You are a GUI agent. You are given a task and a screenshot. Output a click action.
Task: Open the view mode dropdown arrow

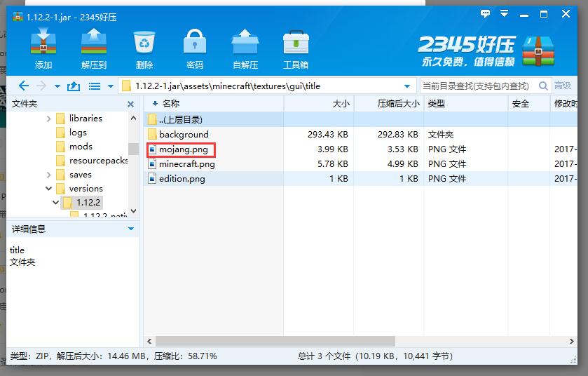point(111,86)
